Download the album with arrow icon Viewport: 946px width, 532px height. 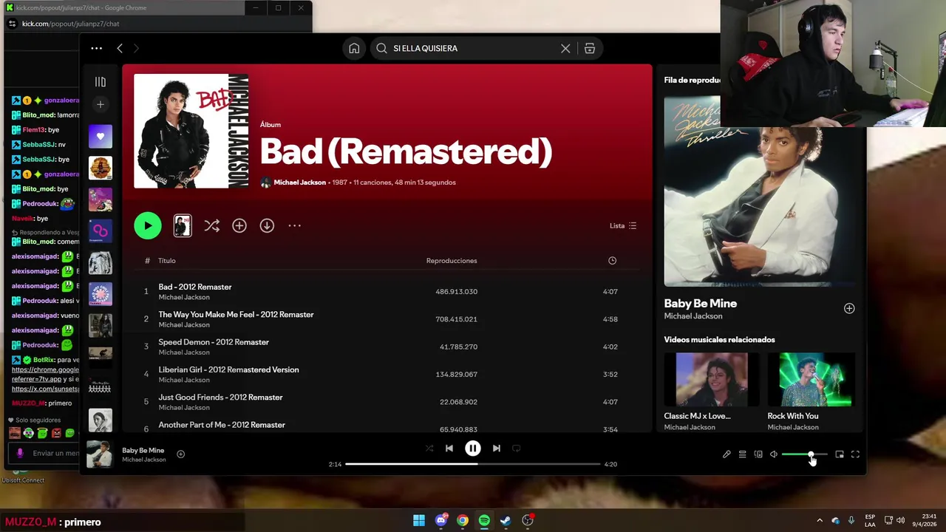267,225
